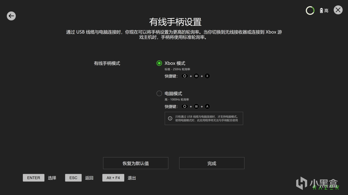Select the 电脑模式 radio button
The height and width of the screenshot is (195, 348).
[x=159, y=93]
